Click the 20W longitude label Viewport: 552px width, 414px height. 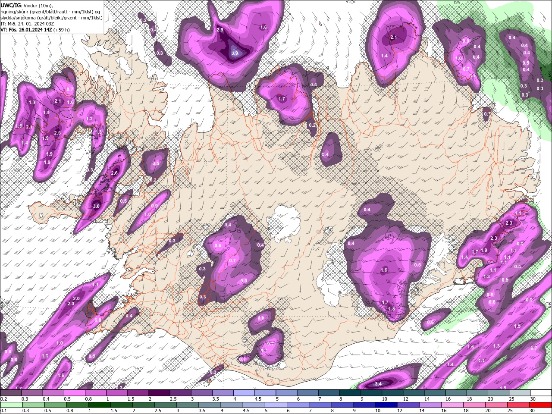pos(229,2)
